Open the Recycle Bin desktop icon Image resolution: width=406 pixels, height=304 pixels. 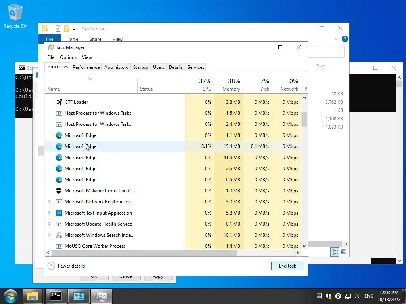(15, 16)
